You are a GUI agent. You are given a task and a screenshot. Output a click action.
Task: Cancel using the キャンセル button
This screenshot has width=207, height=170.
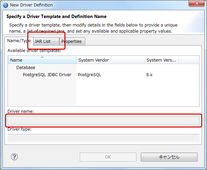[x=169, y=157]
